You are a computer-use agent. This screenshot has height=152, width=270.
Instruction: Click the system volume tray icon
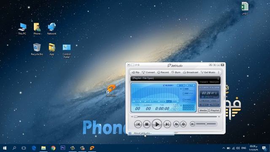tap(238, 148)
